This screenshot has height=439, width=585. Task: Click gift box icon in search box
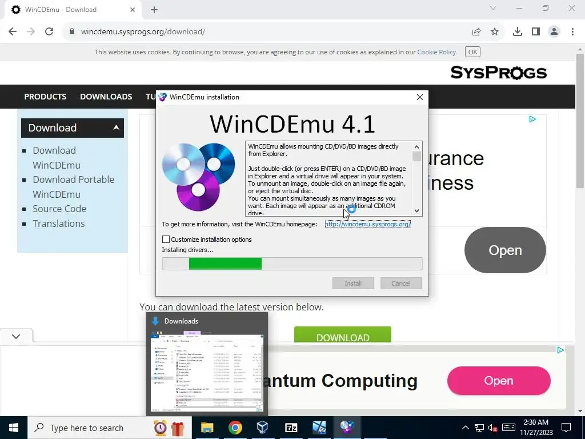178,428
